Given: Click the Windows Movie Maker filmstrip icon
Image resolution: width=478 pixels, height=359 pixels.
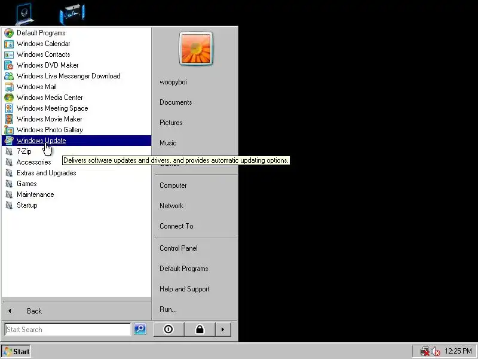Looking at the screenshot, I should click(9, 119).
